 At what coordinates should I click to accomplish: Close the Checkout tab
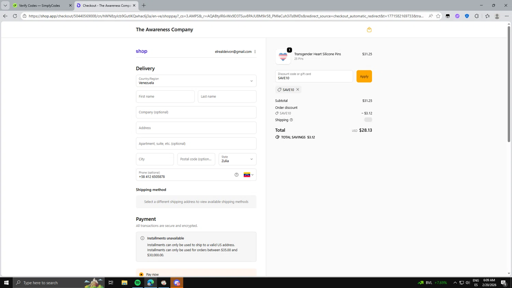(134, 5)
